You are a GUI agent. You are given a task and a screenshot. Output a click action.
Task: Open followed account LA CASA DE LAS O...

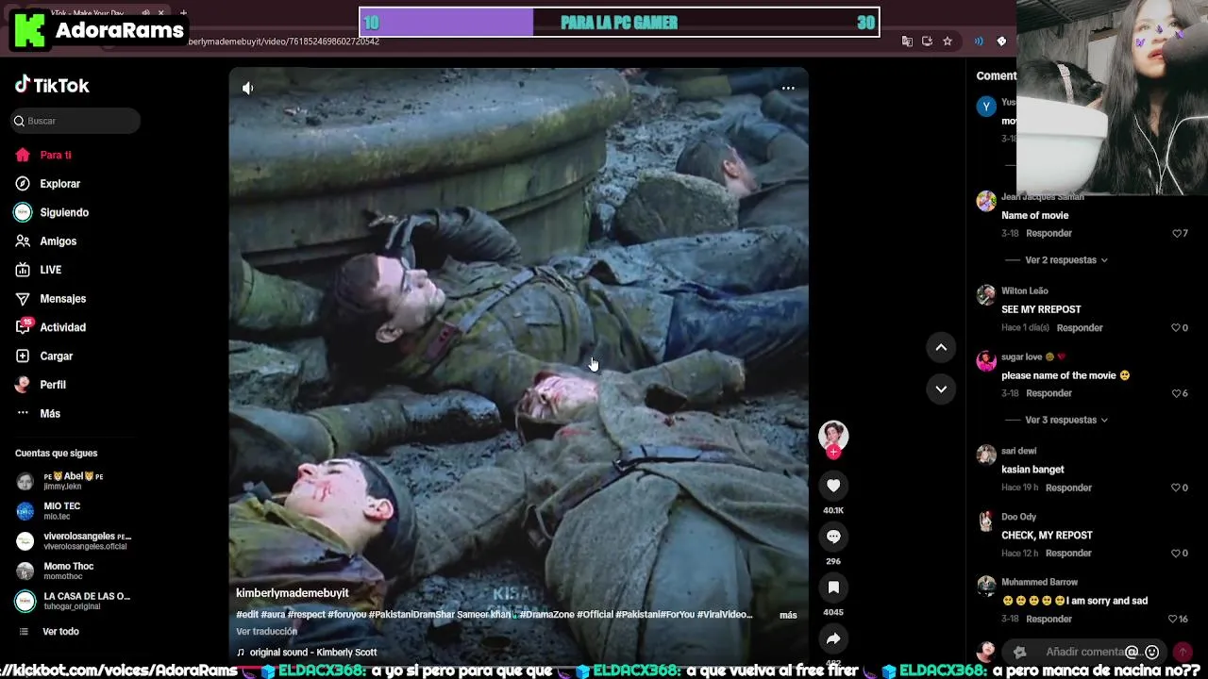click(75, 601)
